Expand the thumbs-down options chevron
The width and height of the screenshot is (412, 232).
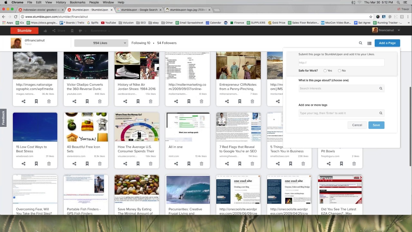85,31
